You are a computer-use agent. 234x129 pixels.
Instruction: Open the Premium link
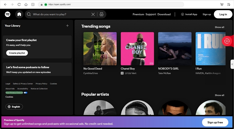[138, 14]
